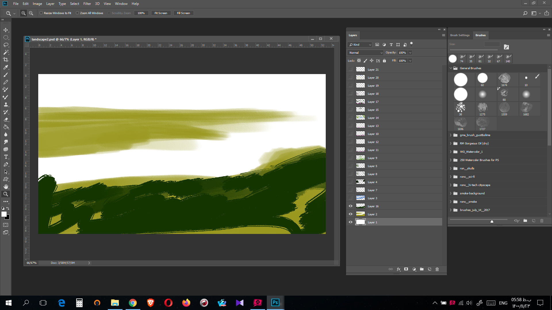Open the Opacity dropdown arrow
This screenshot has height=310, width=552.
pos(410,53)
